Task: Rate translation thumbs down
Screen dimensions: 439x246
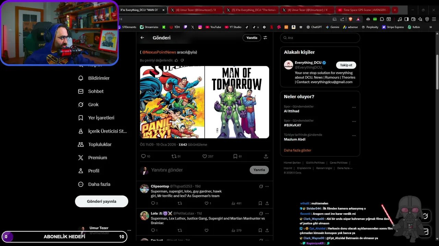Action: point(182,60)
